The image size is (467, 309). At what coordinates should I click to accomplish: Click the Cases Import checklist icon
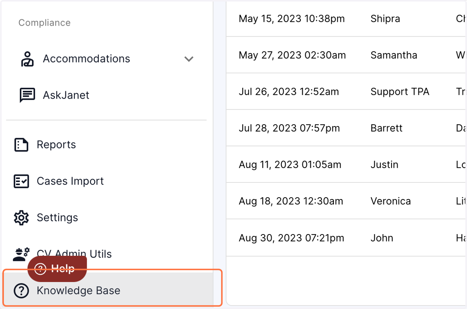[21, 181]
